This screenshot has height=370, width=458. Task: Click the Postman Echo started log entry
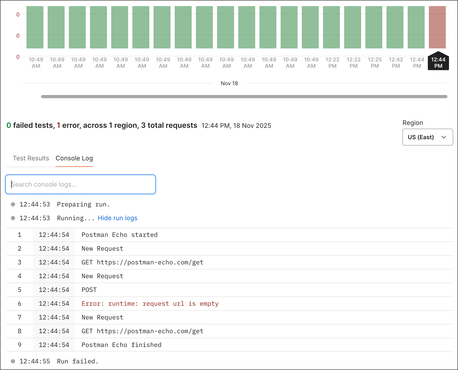(119, 235)
